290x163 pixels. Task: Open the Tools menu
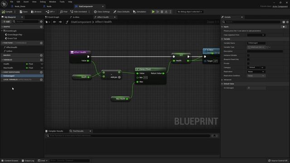tap(62, 2)
